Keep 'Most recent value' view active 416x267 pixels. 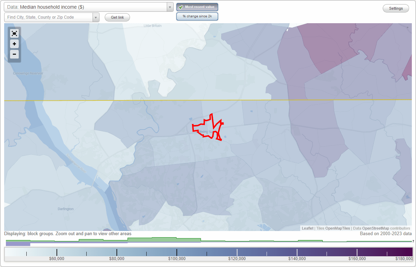(197, 7)
